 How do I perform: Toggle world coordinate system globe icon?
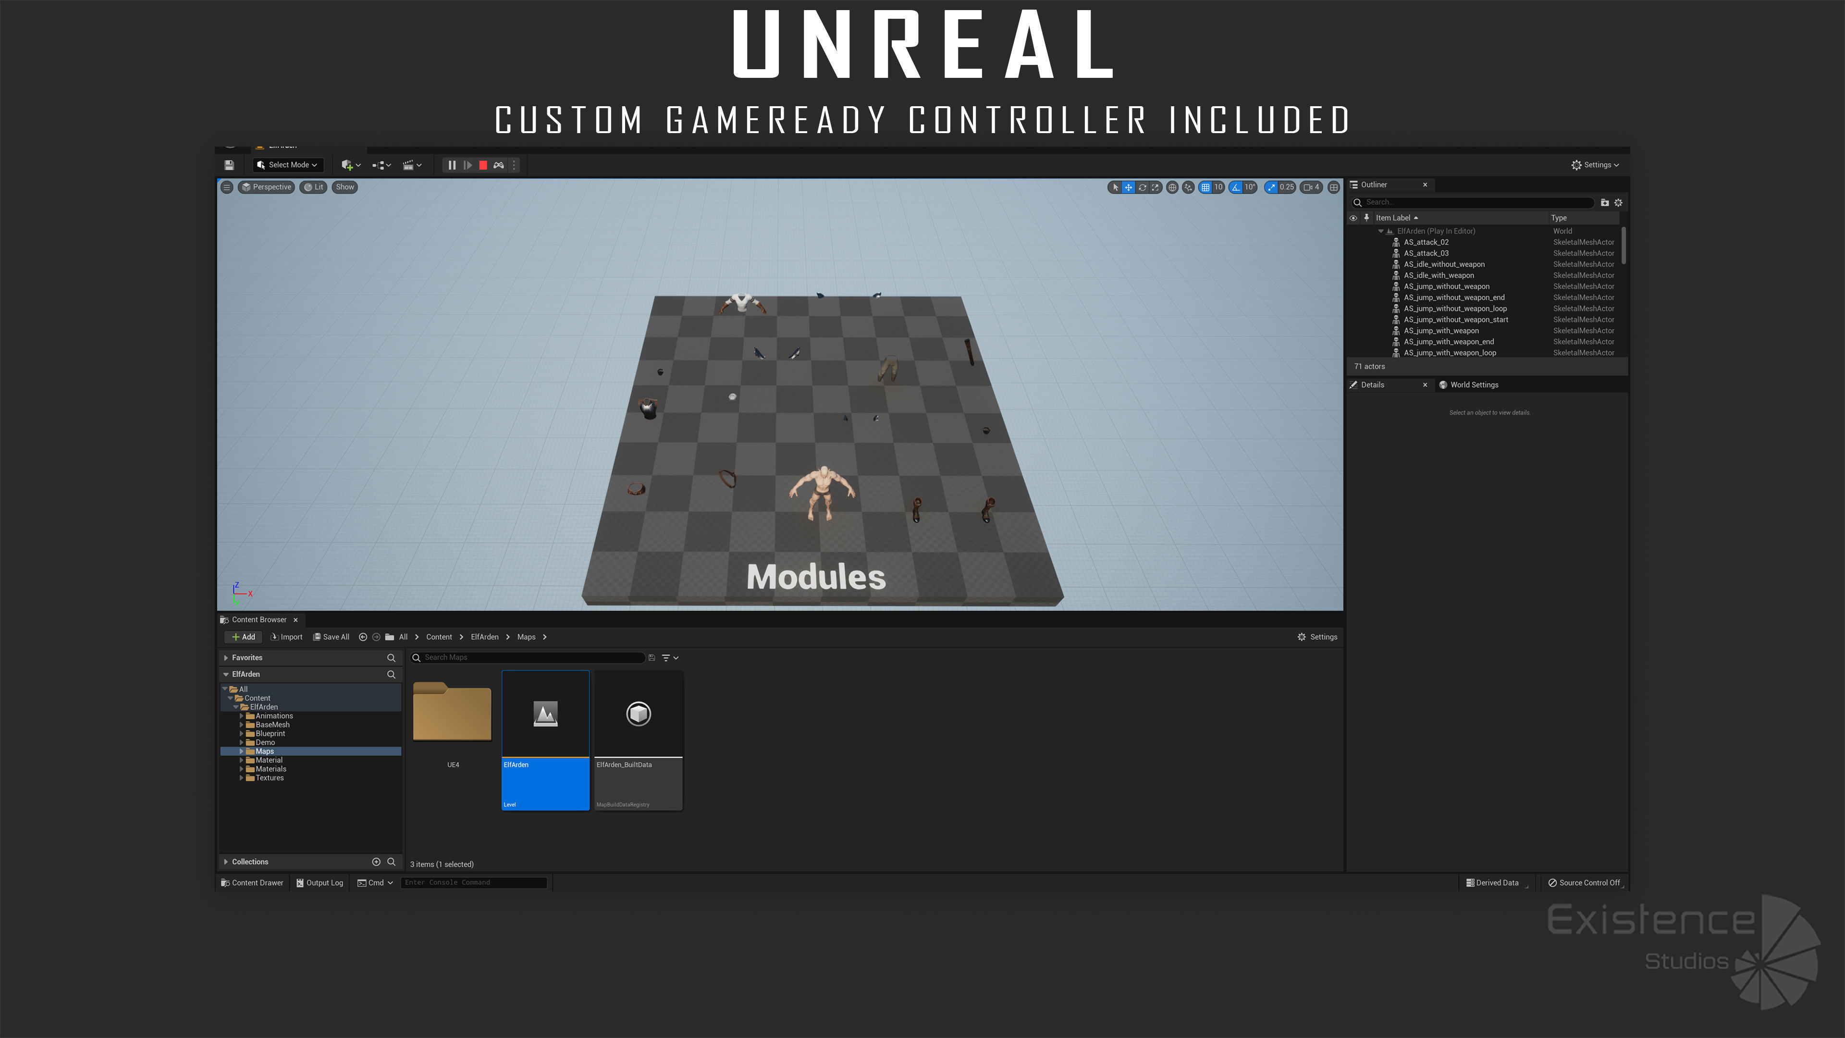tap(1172, 188)
